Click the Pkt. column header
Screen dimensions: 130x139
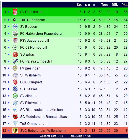(124, 5)
